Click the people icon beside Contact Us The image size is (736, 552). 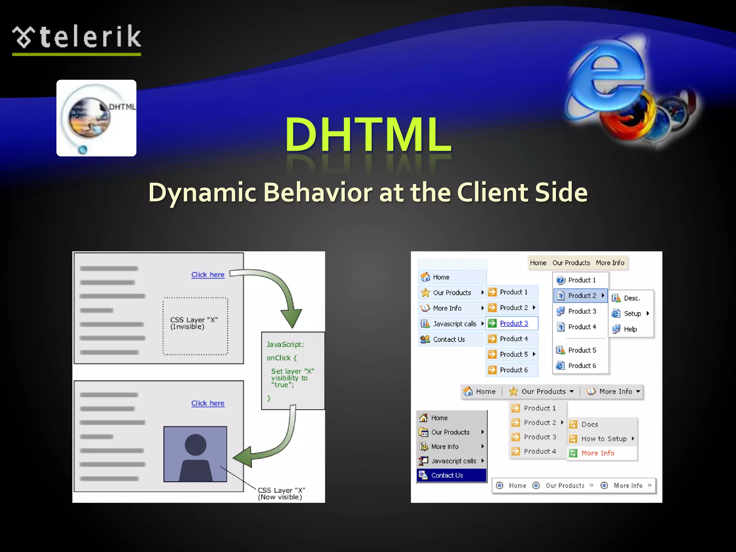coord(425,339)
